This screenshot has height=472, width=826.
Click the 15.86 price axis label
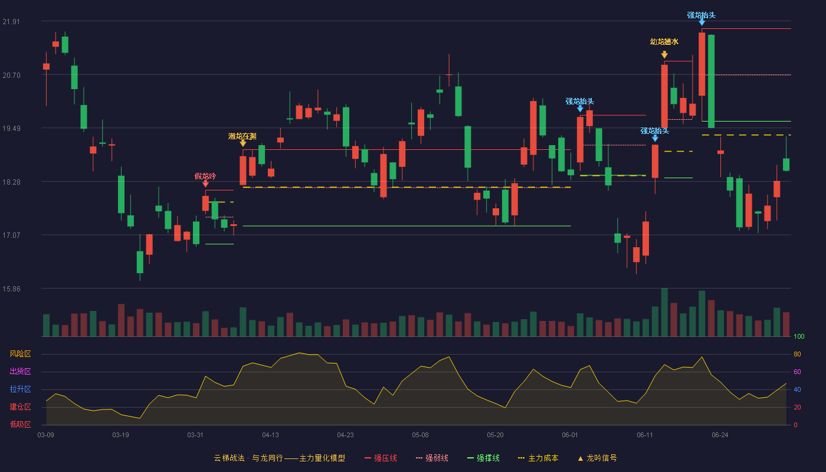(x=11, y=289)
